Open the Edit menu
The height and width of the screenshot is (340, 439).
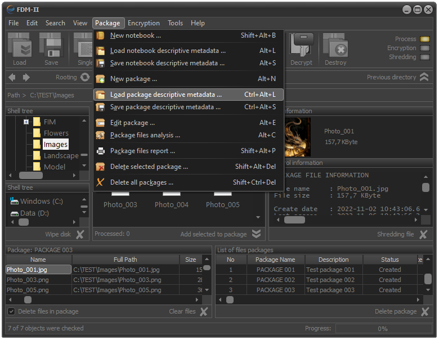pyautogui.click(x=32, y=23)
